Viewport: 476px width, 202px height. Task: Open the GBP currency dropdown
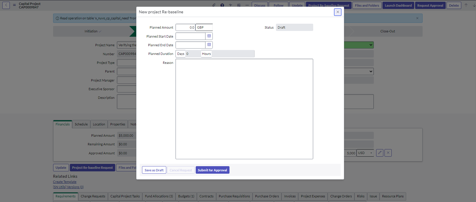204,27
